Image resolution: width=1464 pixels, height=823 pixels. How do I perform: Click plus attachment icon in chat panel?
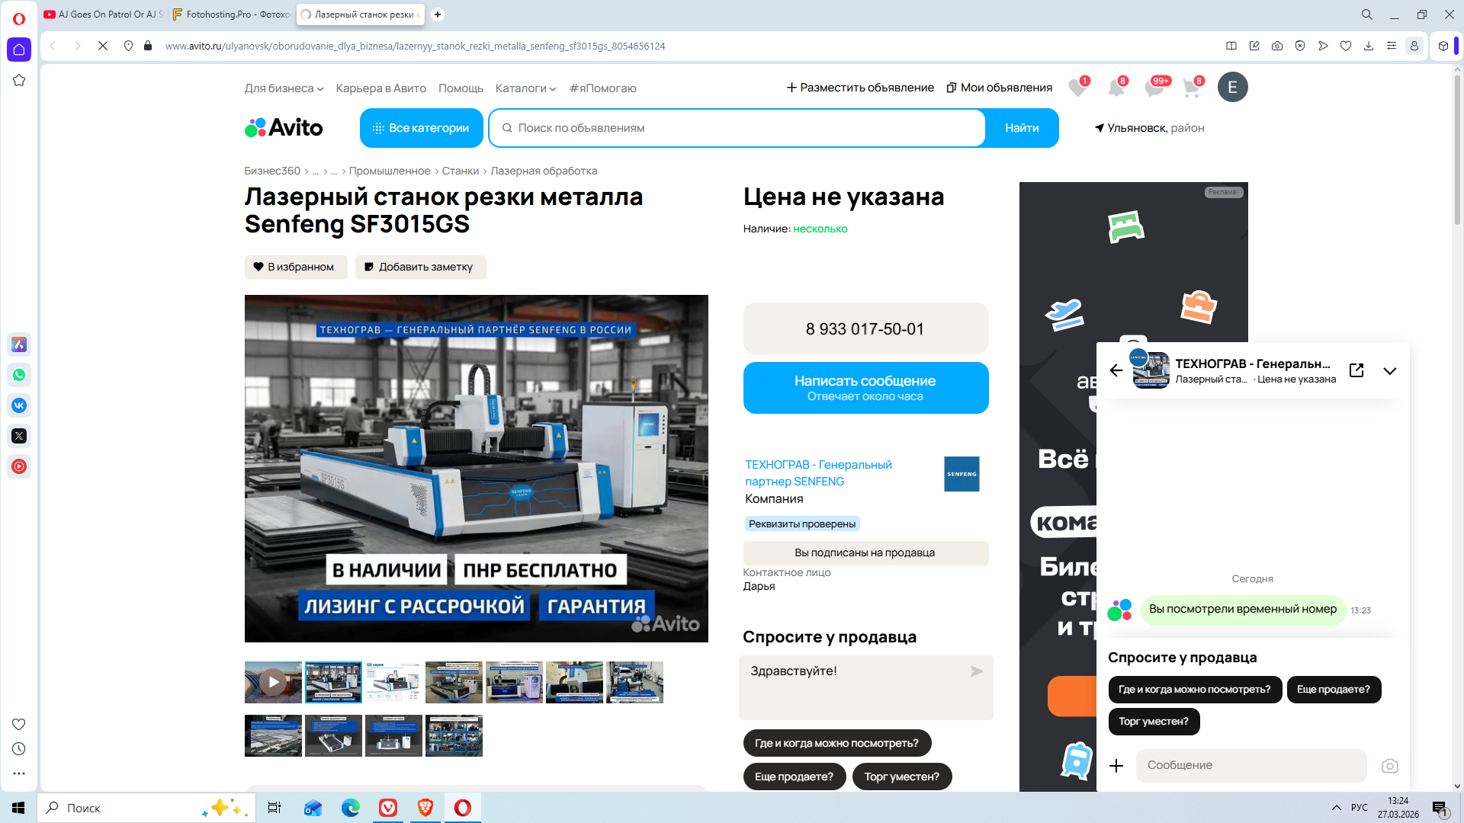click(1116, 766)
